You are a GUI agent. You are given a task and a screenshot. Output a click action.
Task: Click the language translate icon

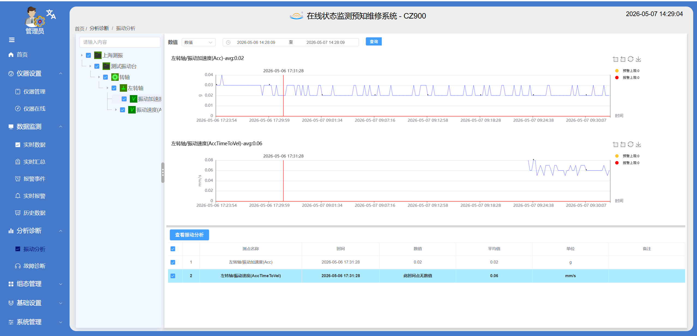tap(51, 14)
